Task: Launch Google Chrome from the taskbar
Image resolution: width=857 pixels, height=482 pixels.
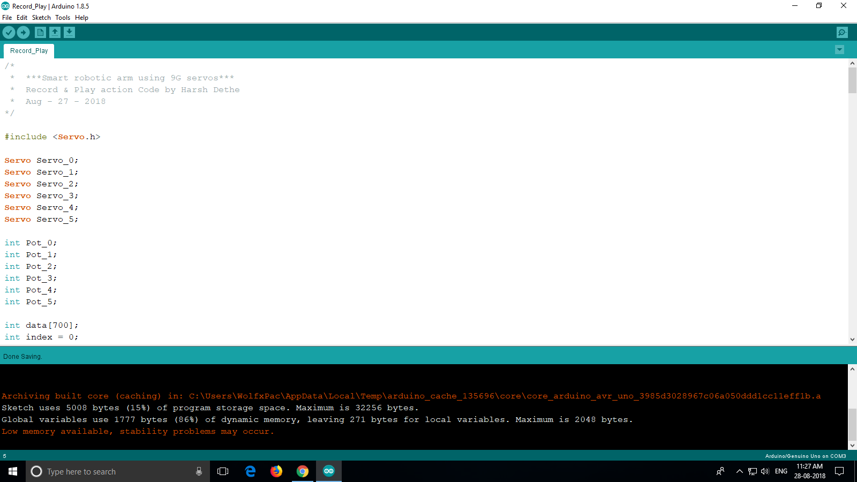Action: (x=303, y=471)
